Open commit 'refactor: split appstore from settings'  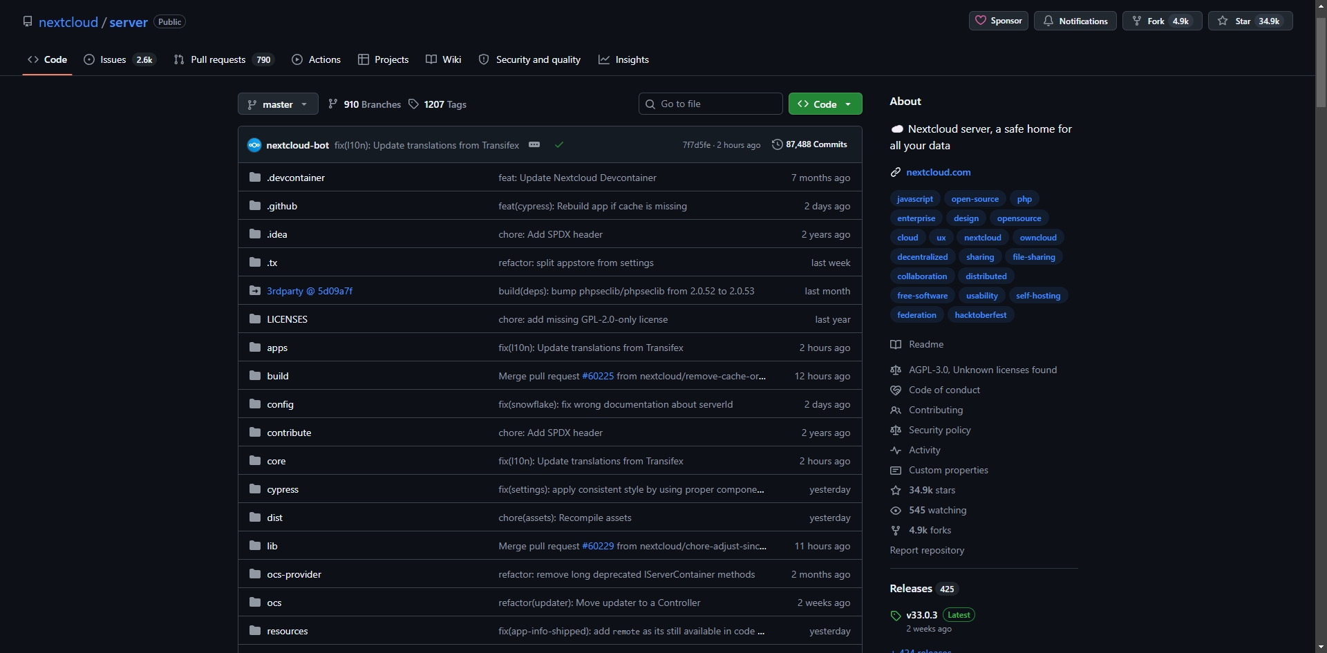click(576, 263)
